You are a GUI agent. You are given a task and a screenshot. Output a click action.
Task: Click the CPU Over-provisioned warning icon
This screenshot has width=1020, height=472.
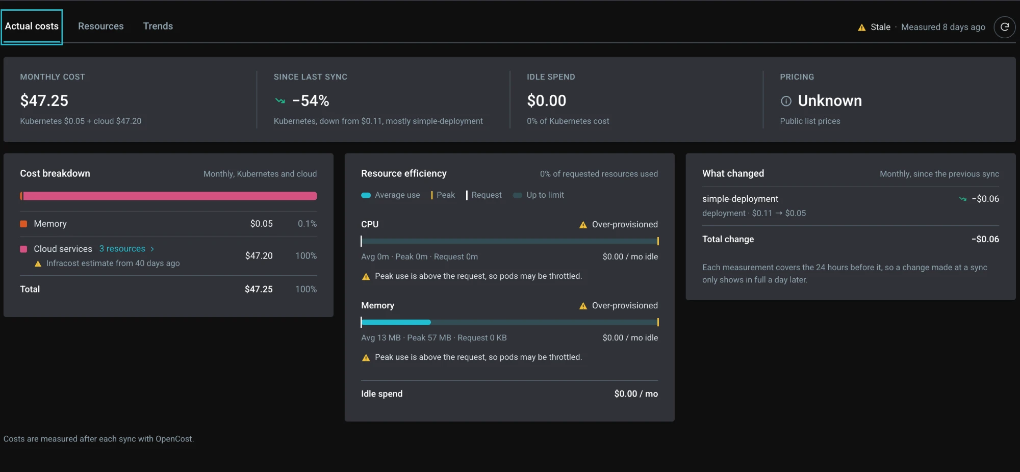[583, 225]
